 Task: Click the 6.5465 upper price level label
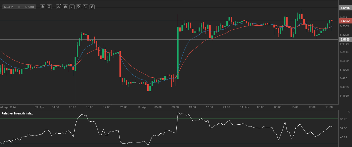pos(345,8)
